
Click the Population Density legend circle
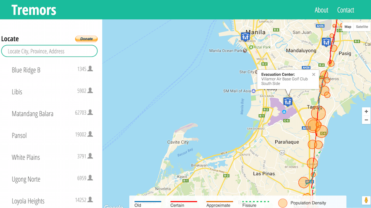tap(283, 203)
